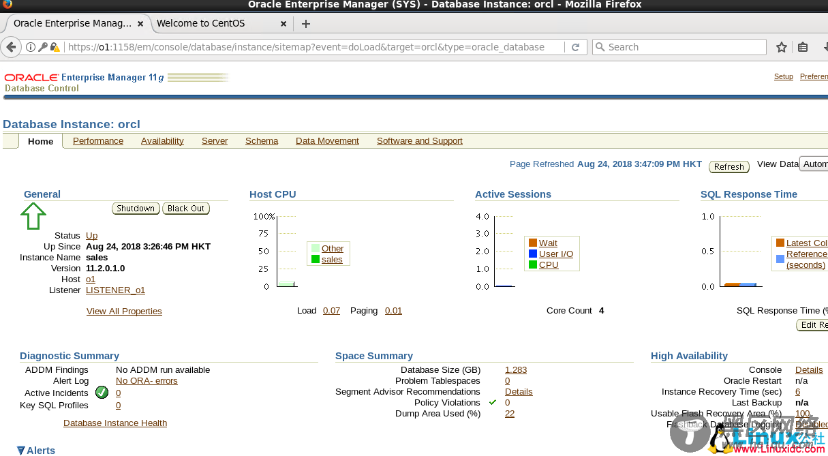Open Segment Advisor Recommendations Details link

pyautogui.click(x=519, y=392)
